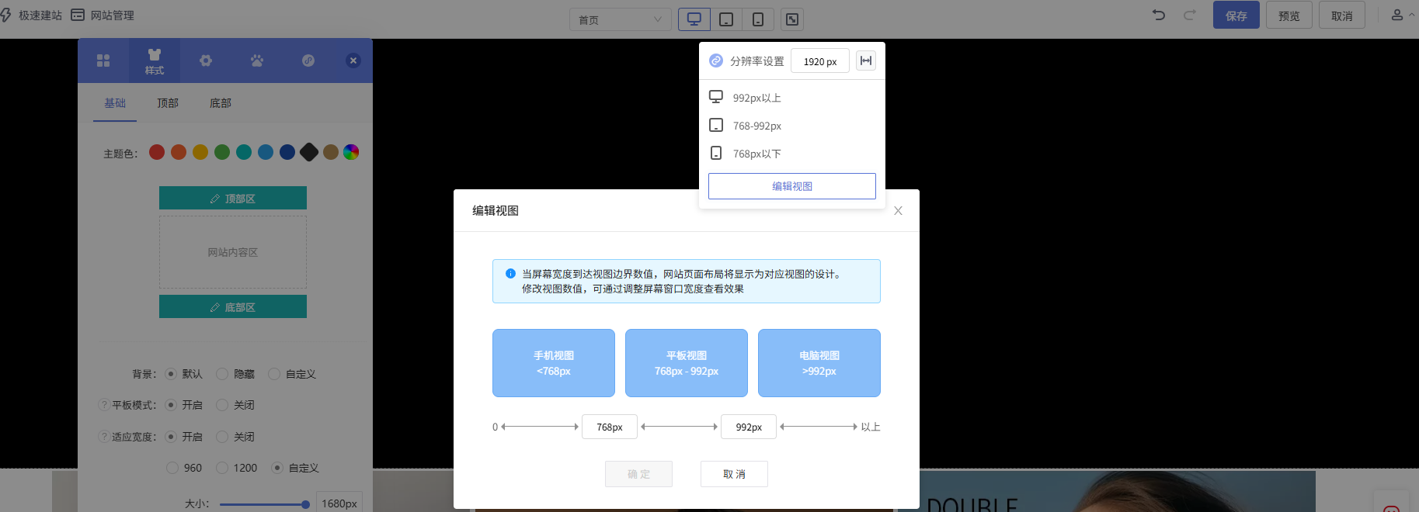Pick the yellow theme color swatch
The width and height of the screenshot is (1419, 512).
[200, 152]
